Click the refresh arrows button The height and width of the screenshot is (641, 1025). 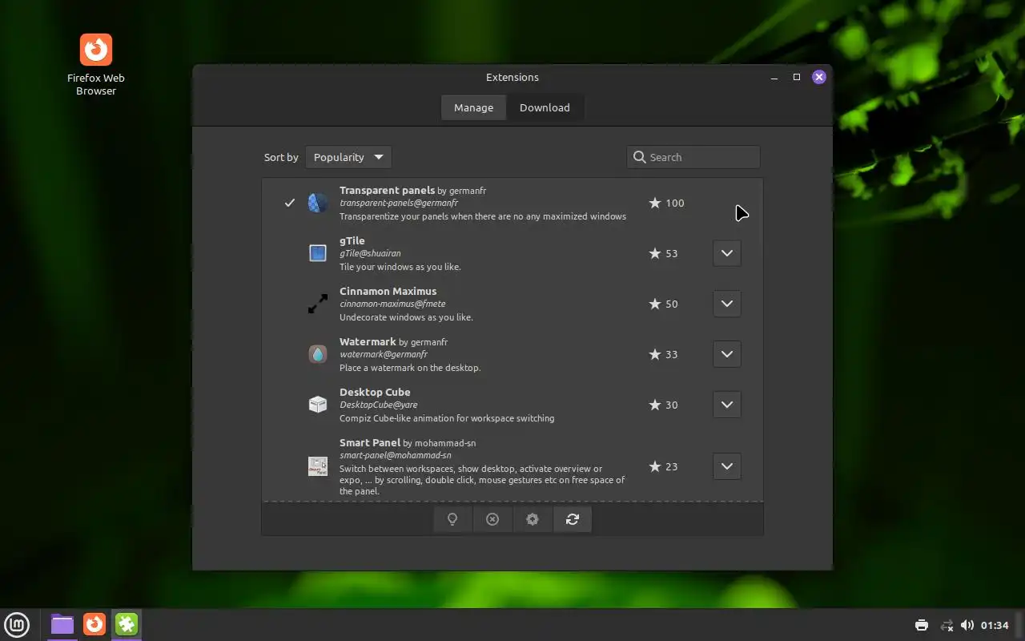point(573,519)
